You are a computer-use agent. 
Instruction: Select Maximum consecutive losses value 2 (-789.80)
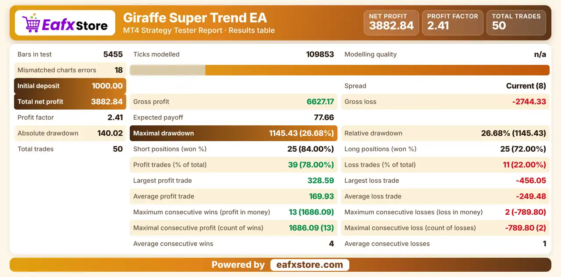click(525, 212)
